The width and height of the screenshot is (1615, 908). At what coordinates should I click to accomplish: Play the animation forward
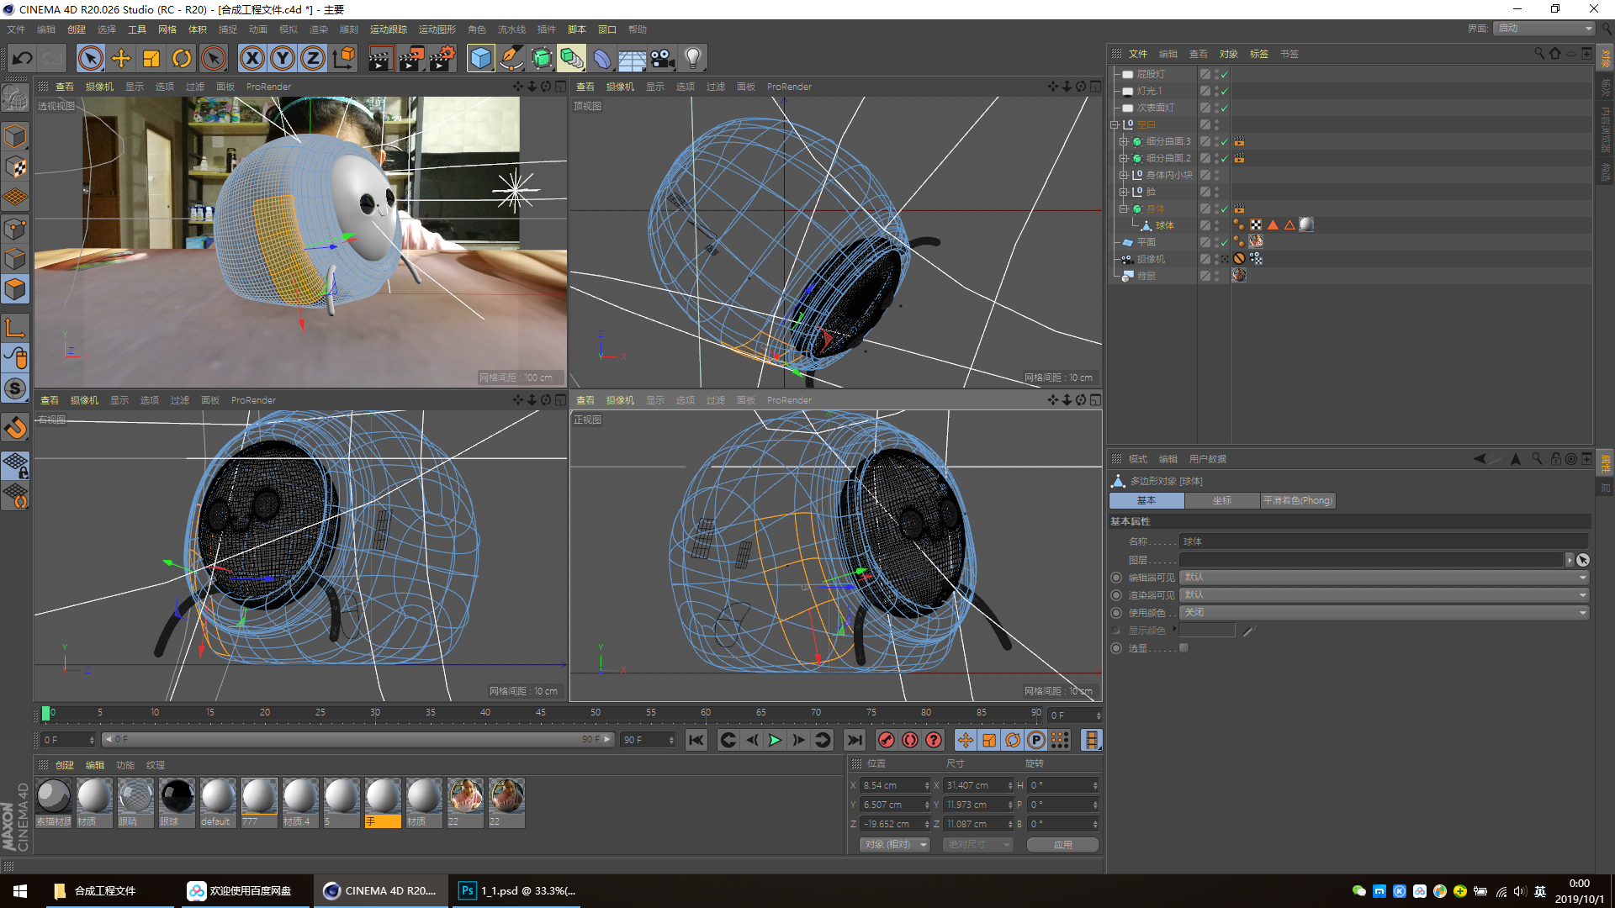(775, 740)
